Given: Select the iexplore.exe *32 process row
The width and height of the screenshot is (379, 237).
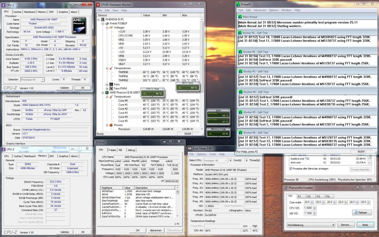Looking at the screenshot, I should [328, 159].
